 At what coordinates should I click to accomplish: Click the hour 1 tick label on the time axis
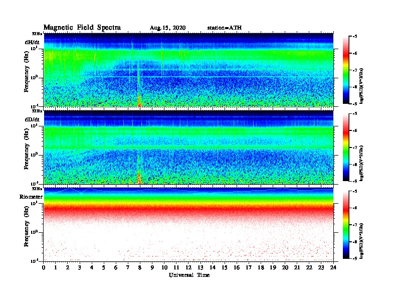point(56,267)
